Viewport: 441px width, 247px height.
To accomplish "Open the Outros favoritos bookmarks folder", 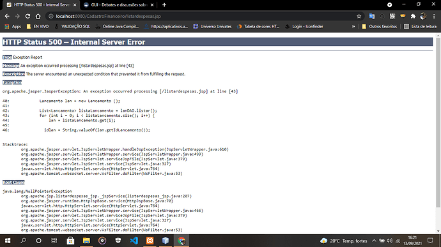I will pyautogui.click(x=379, y=26).
